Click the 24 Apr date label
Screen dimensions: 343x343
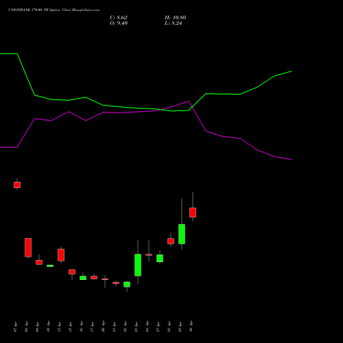tap(147, 327)
